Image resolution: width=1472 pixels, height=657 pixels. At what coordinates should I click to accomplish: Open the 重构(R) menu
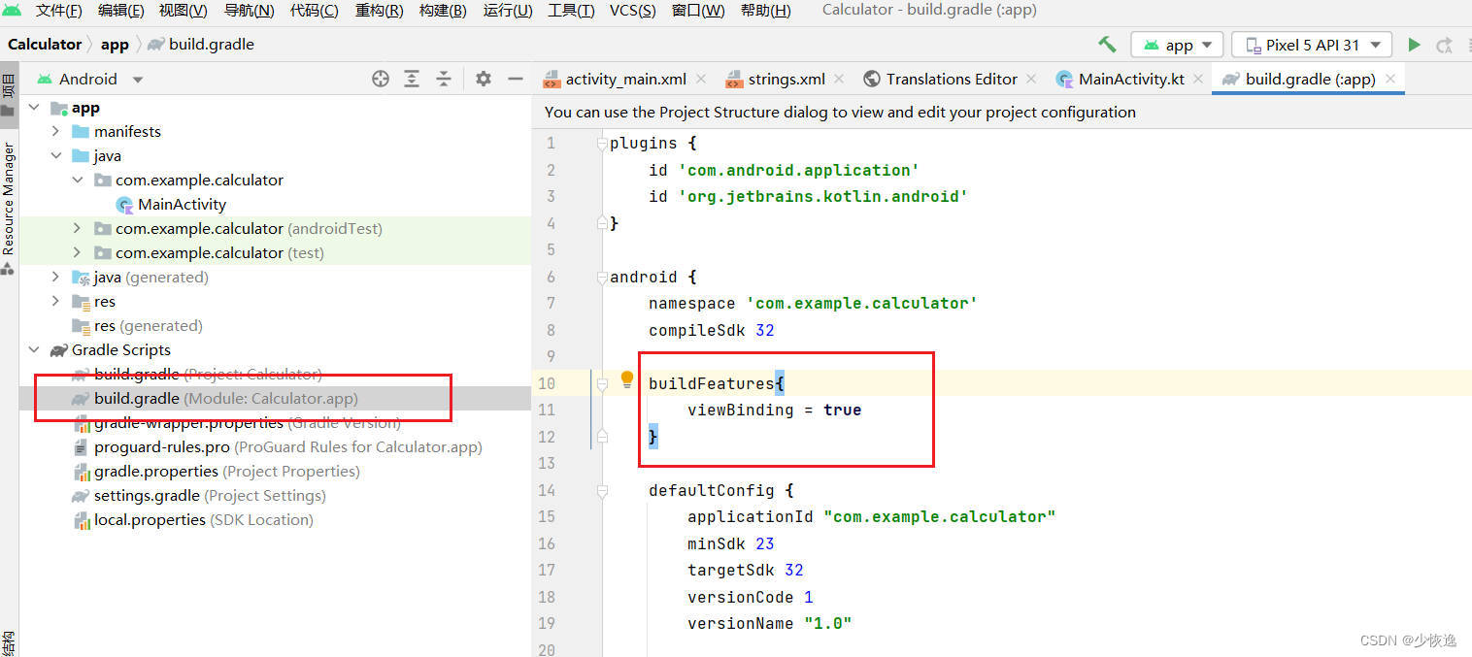pos(380,11)
